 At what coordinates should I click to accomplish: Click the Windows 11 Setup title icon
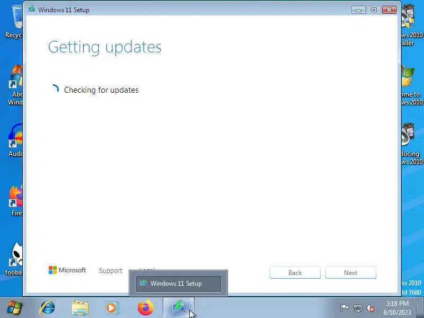coord(32,9)
